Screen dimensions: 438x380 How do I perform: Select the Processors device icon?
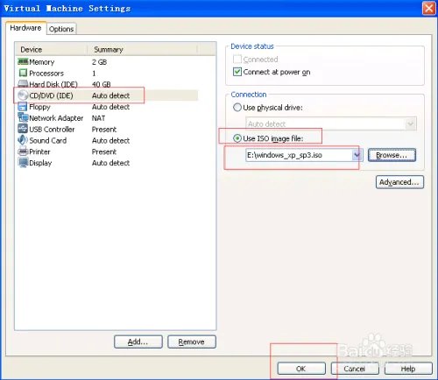pyautogui.click(x=23, y=73)
